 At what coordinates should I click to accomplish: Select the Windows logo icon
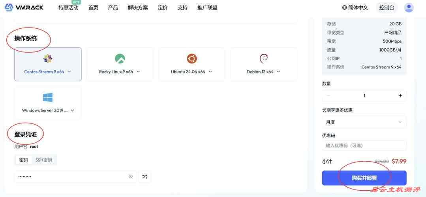[48, 98]
